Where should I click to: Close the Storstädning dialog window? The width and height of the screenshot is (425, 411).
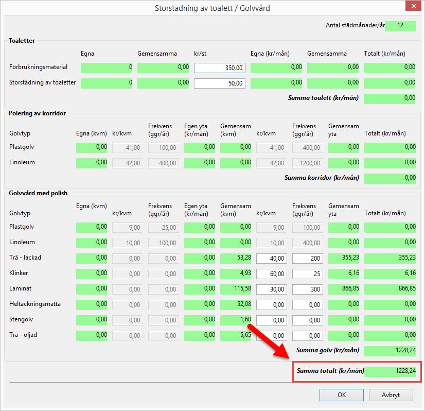(x=413, y=8)
